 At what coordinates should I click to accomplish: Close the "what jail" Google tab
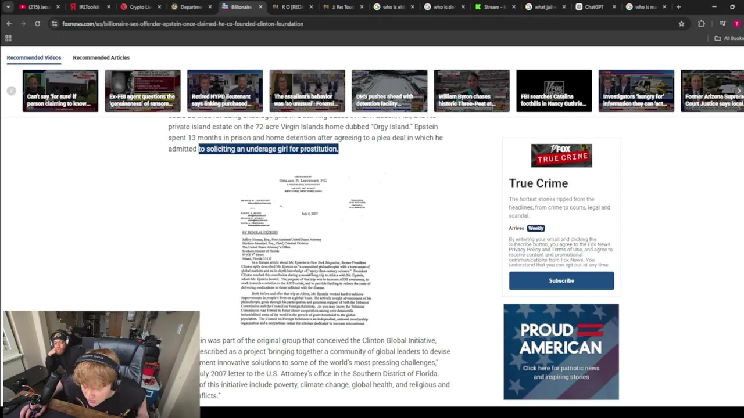coord(564,7)
